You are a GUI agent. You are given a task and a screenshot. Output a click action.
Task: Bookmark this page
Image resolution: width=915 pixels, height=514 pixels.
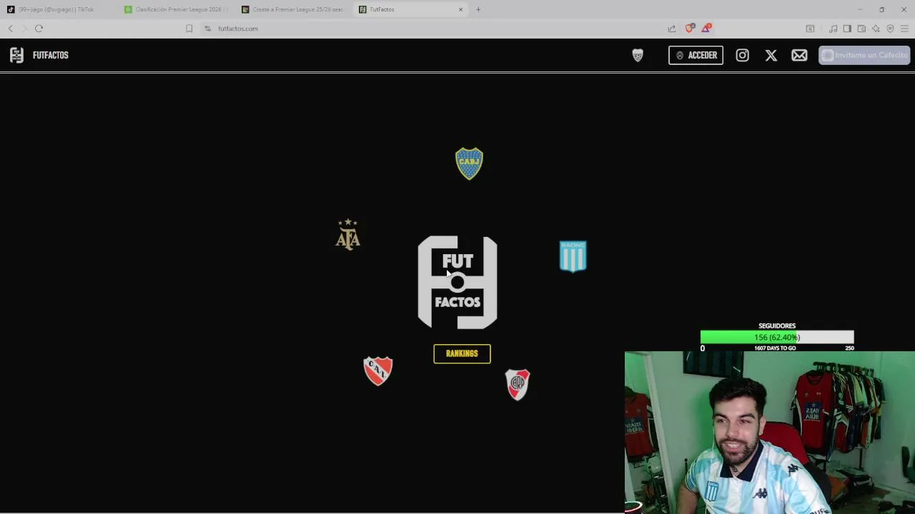click(x=189, y=29)
